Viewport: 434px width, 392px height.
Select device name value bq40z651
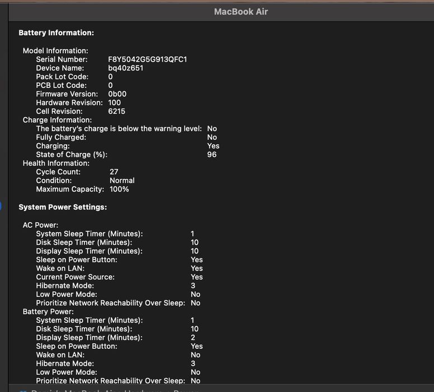coord(126,68)
